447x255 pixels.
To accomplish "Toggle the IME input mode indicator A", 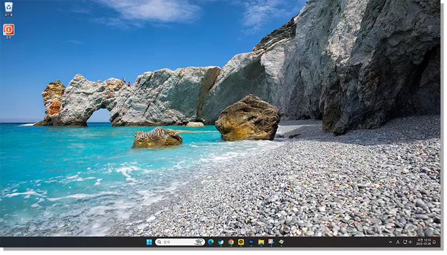I will 398,242.
